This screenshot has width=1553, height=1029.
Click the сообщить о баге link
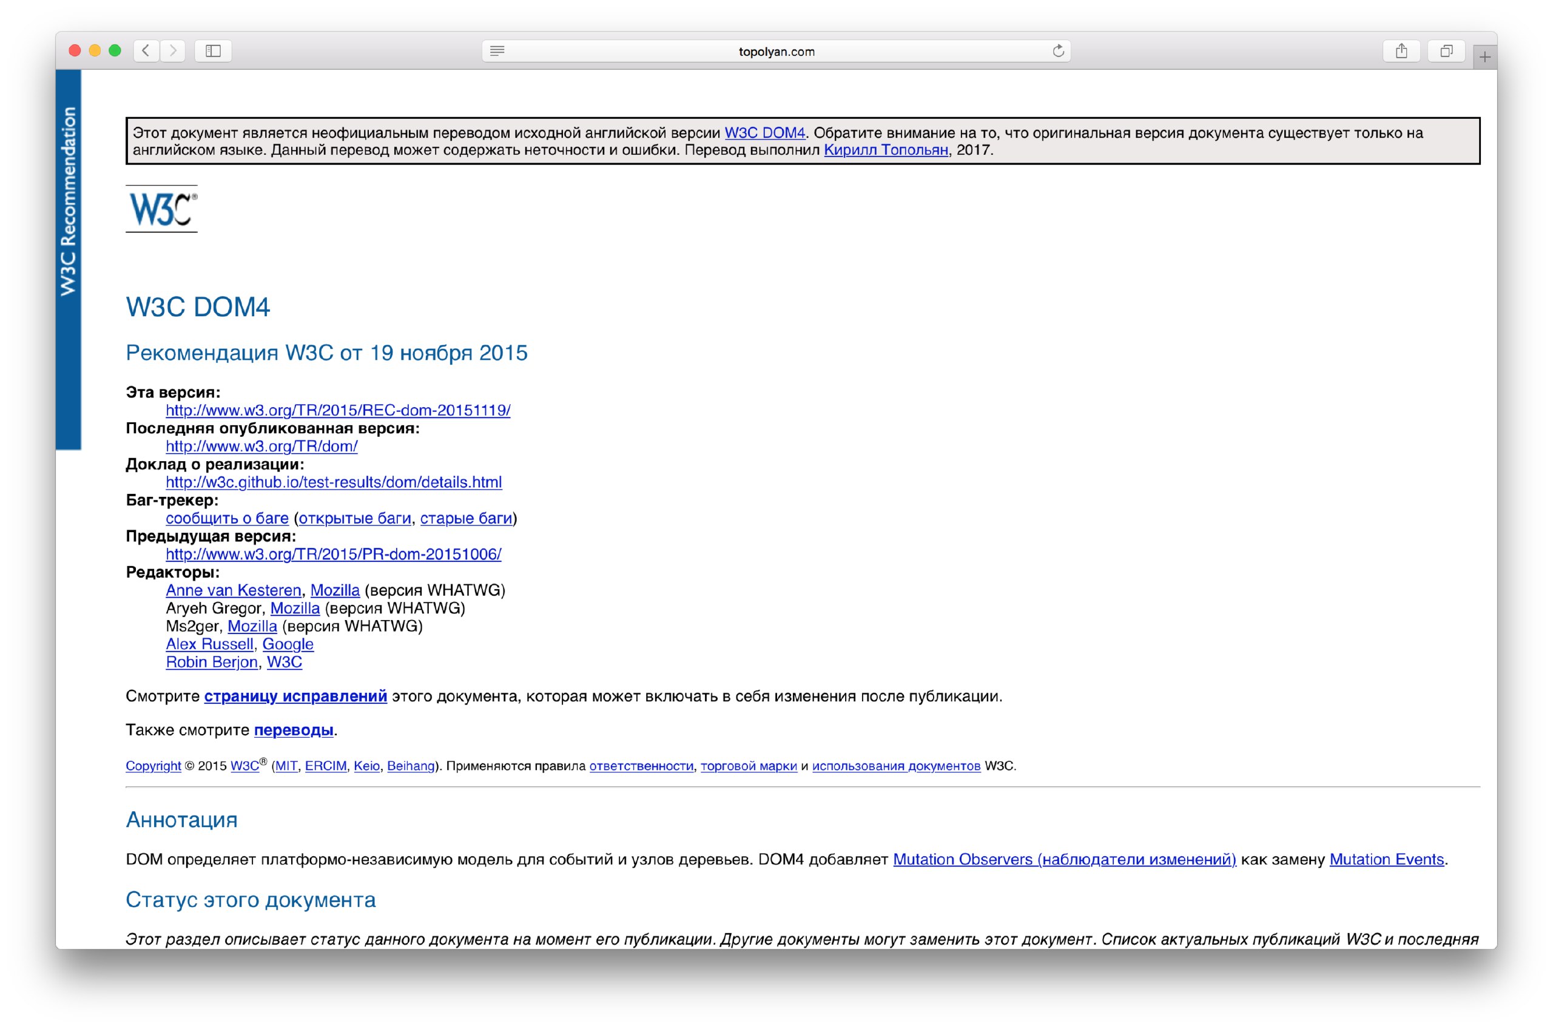(x=227, y=518)
